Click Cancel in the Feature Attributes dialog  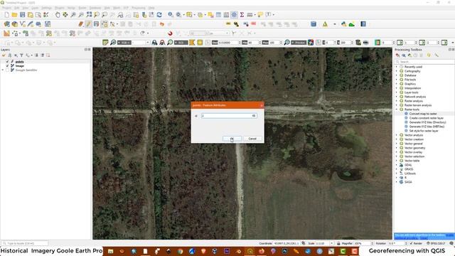tap(252, 139)
